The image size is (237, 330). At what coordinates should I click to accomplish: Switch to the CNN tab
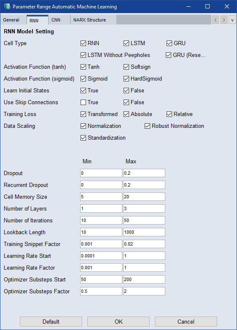click(x=56, y=20)
